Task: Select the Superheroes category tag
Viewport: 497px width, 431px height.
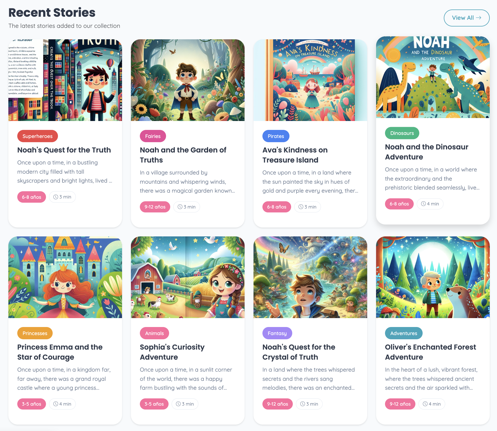Action: click(38, 136)
